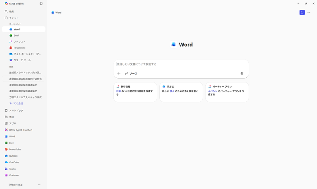Click the plus attach icon
317x189 pixels.
coord(119,73)
